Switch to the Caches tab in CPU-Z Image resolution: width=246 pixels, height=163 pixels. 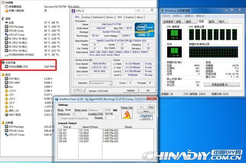coord(87,17)
